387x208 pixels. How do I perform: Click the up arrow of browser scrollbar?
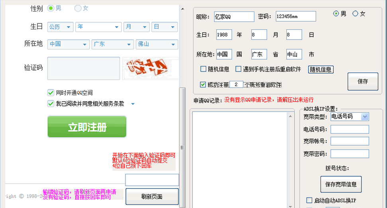click(182, 9)
